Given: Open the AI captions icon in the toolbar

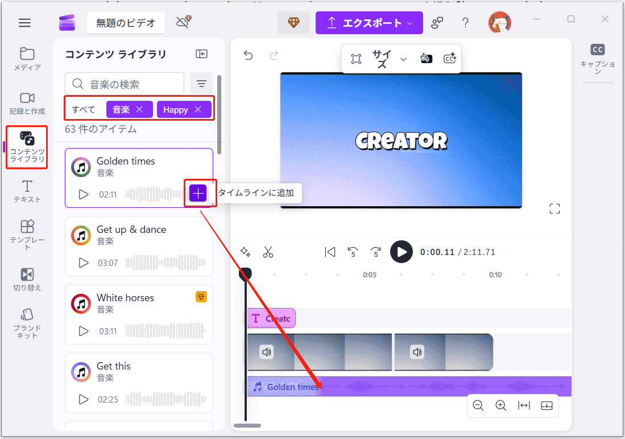Looking at the screenshot, I should (450, 58).
